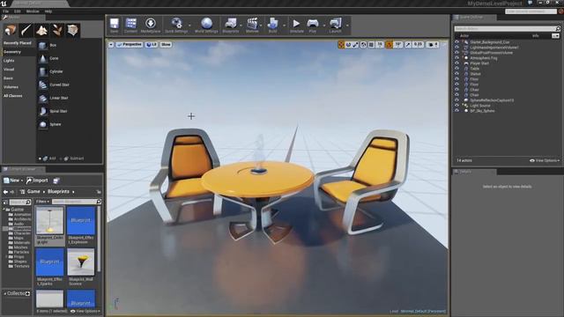Open the Window menu
This screenshot has height=317, width=564.
(33, 11)
